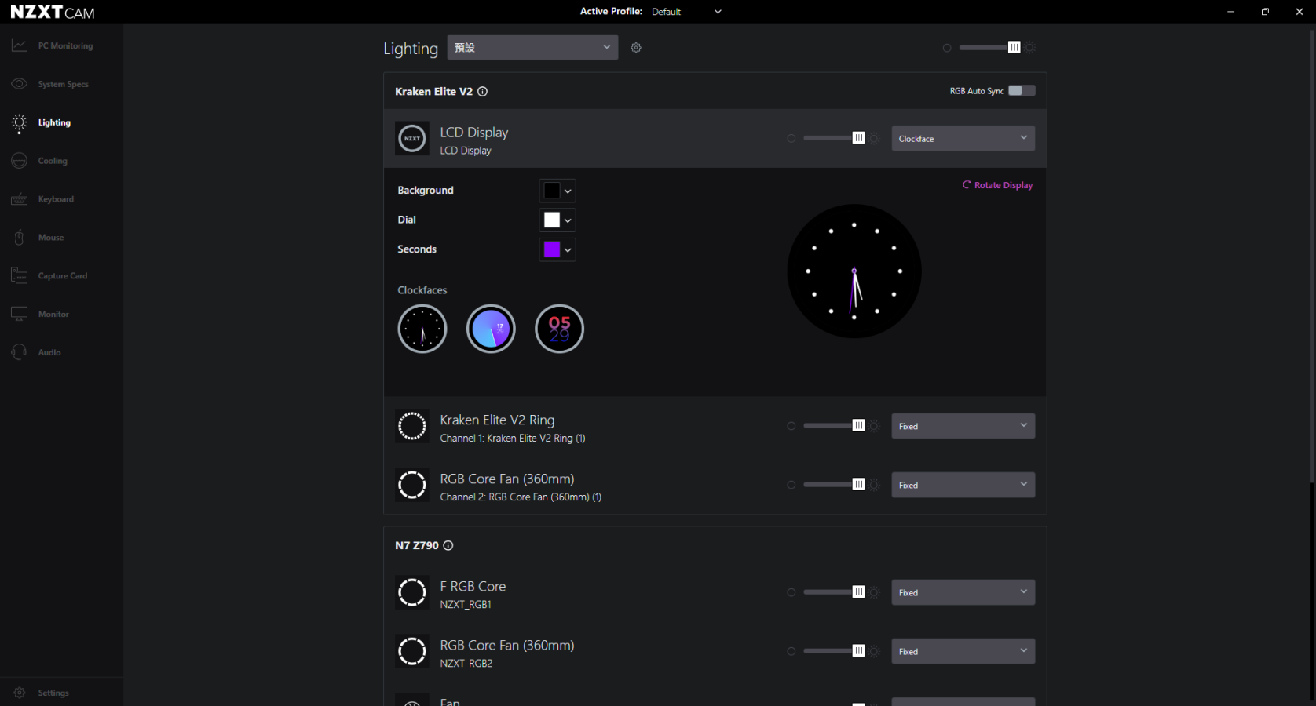Click the System Specs eye icon
Viewport: 1316px width, 706px height.
(20, 84)
